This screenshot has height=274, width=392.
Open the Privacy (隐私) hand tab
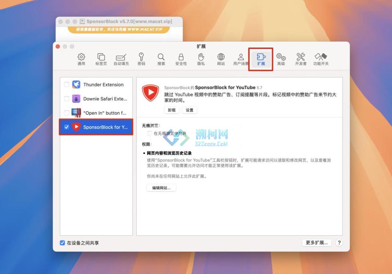[201, 59]
